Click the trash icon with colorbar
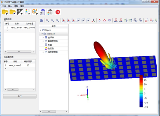 click(x=50, y=12)
